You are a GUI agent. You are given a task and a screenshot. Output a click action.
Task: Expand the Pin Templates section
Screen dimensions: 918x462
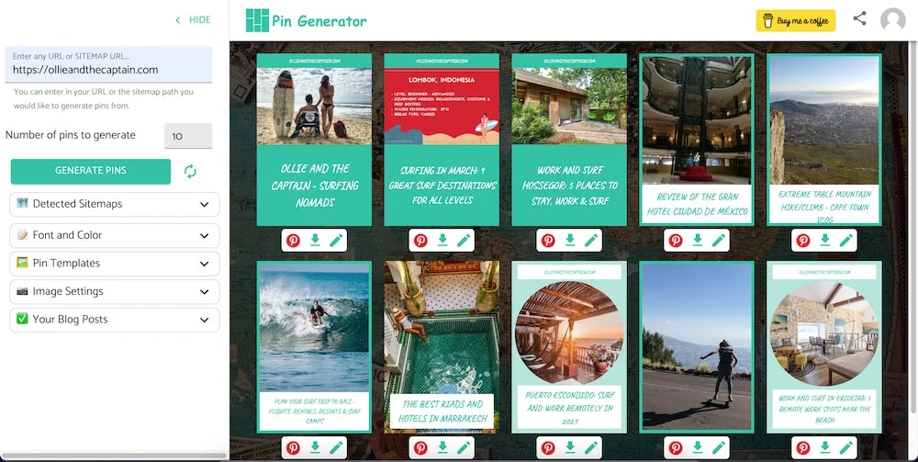coord(115,264)
